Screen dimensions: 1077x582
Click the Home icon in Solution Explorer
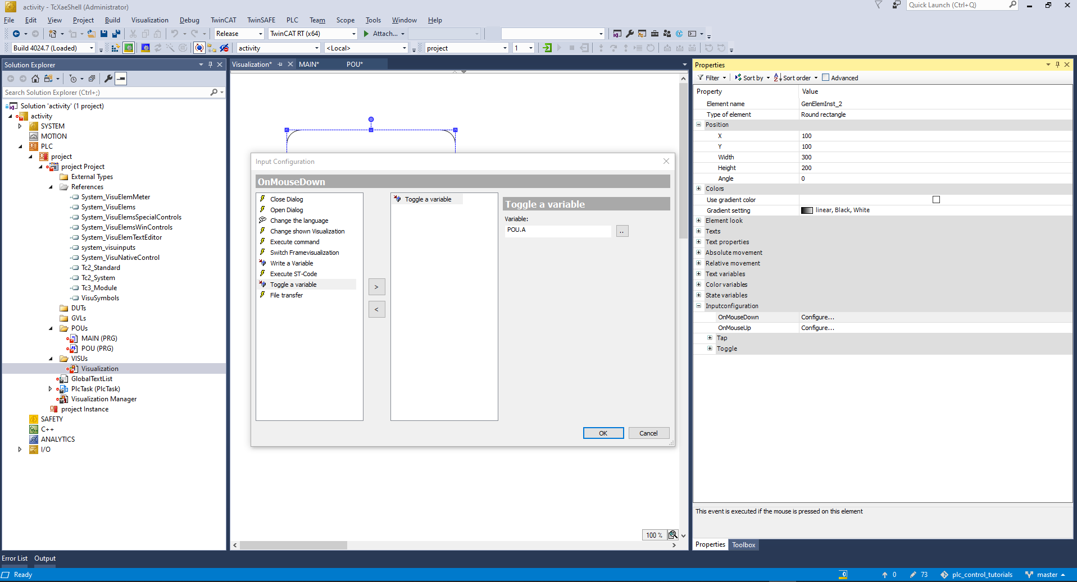[x=35, y=79]
